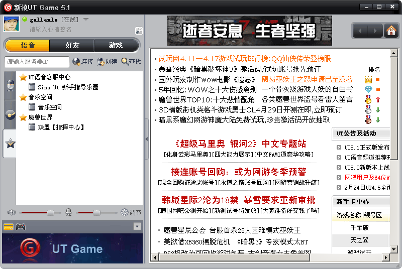402x269 pixels.
Task: Open the 调节 audio settings gear
Action: (131, 212)
